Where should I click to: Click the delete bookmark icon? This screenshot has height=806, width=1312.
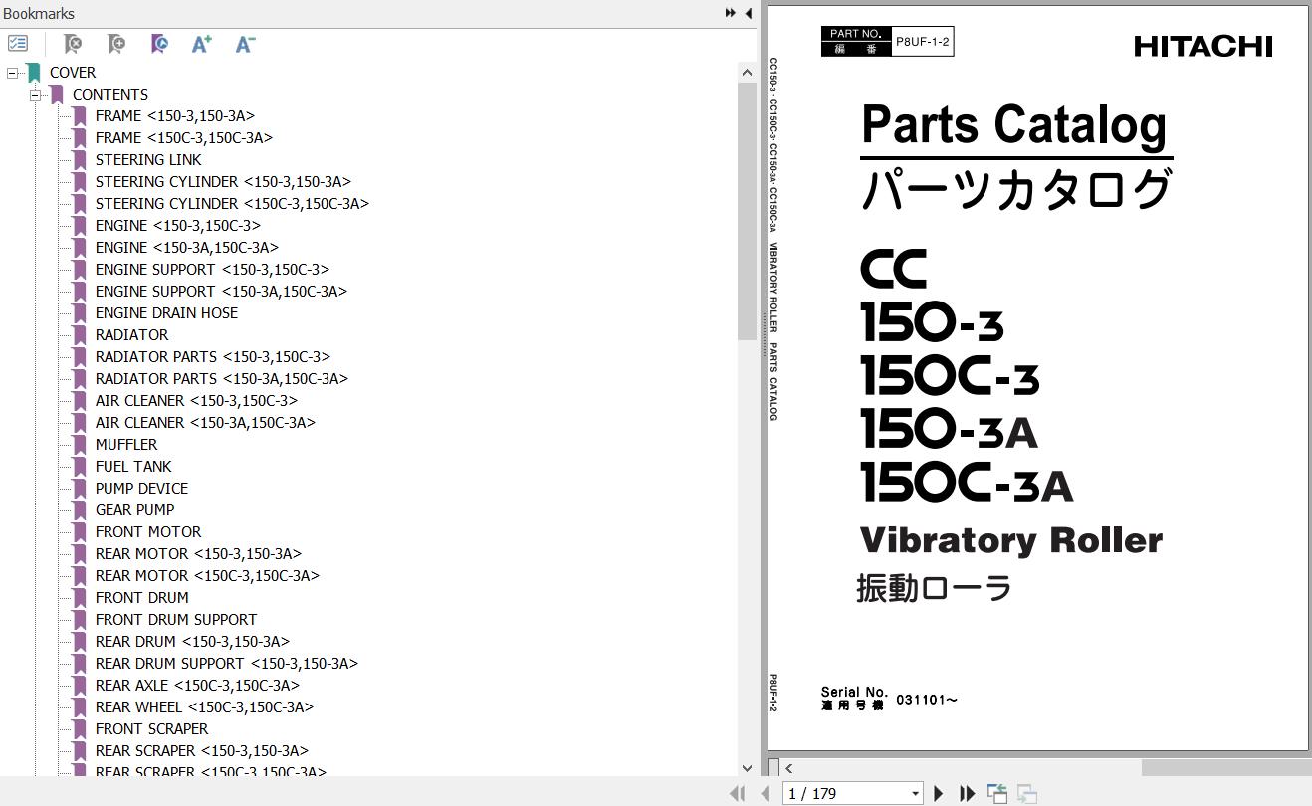(73, 44)
